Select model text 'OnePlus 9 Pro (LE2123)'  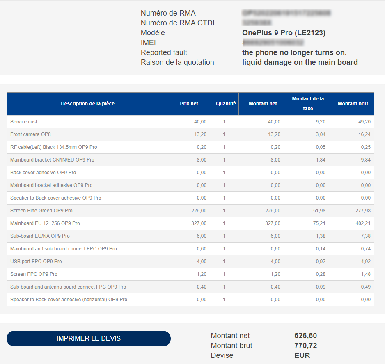tap(284, 33)
